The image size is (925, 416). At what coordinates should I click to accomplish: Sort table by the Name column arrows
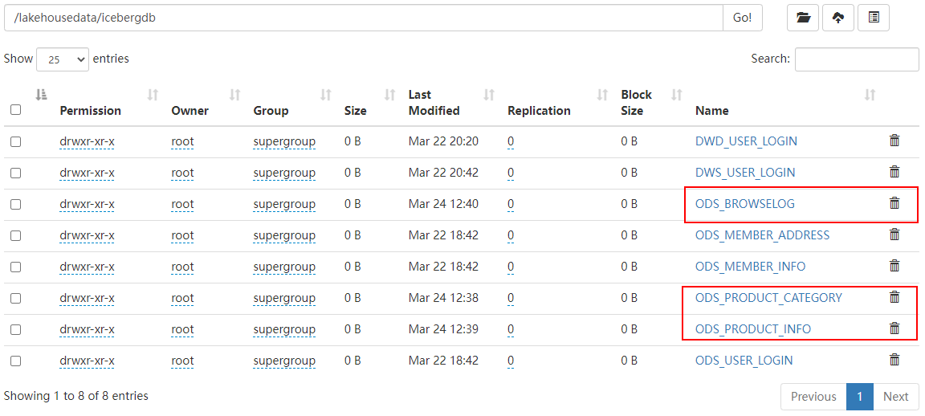click(870, 96)
